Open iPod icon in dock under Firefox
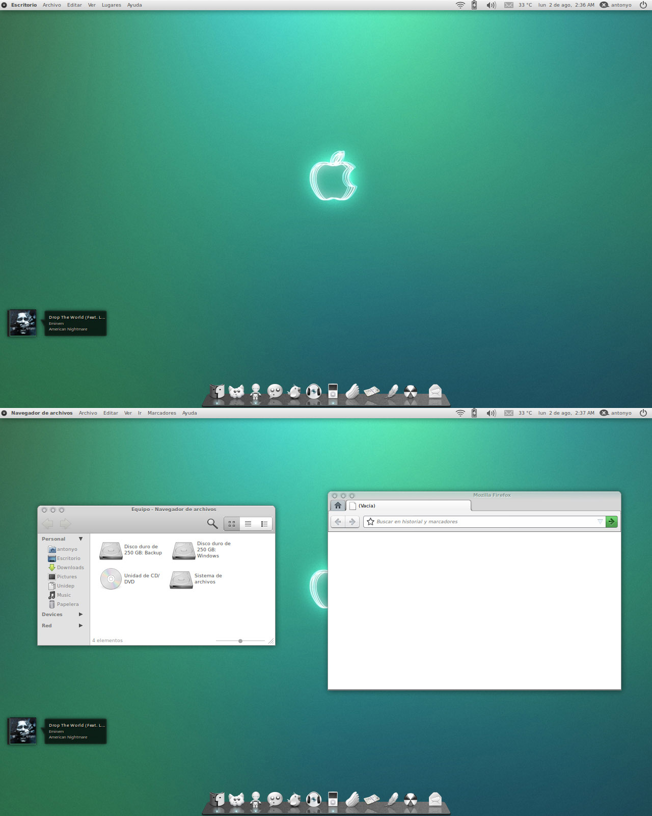Screen dimensions: 652x816 [333, 799]
